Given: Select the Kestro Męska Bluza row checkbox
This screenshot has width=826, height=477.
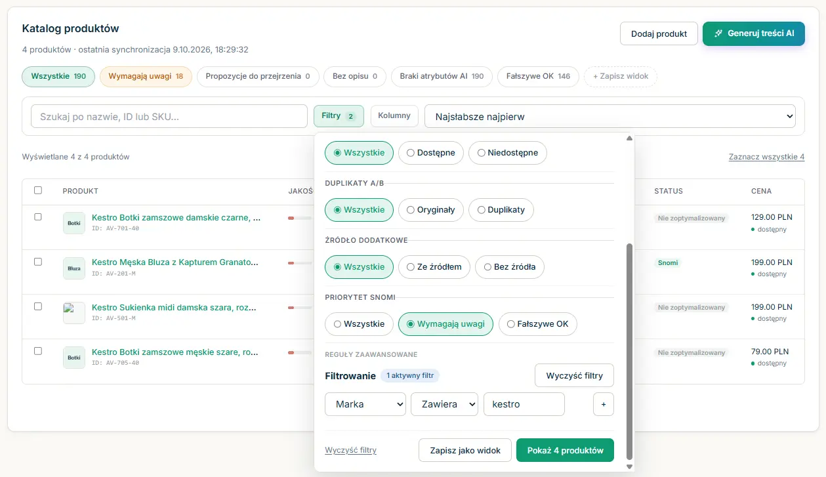Looking at the screenshot, I should click(38, 261).
